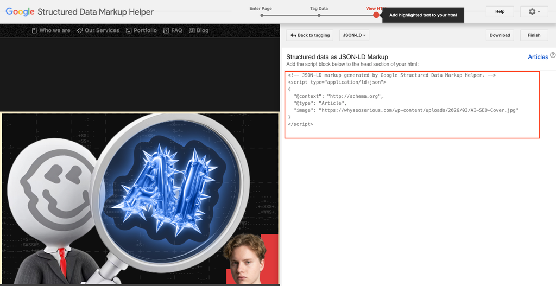Screen dimensions: 556x286
Task: Click the Blog newspaper icon
Action: click(x=192, y=30)
